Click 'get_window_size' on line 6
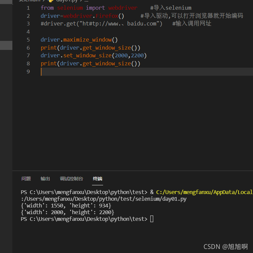This screenshot has height=253, width=253. tap(107, 48)
